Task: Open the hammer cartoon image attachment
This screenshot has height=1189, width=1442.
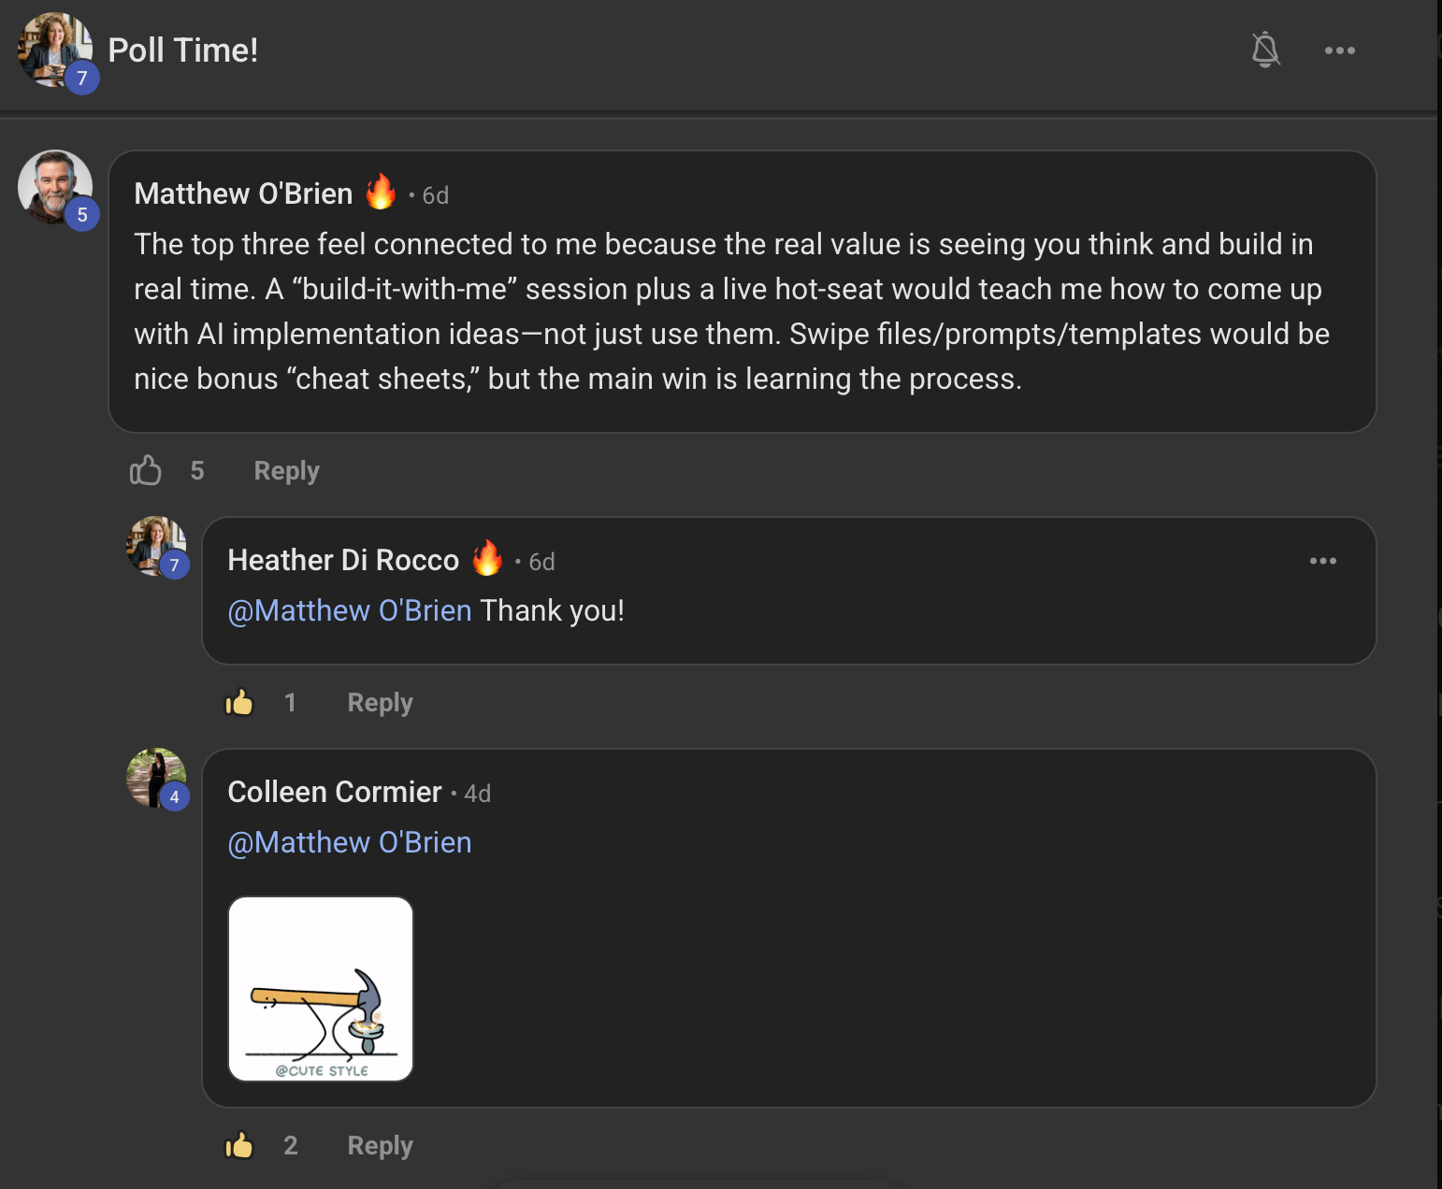Action: pyautogui.click(x=321, y=989)
